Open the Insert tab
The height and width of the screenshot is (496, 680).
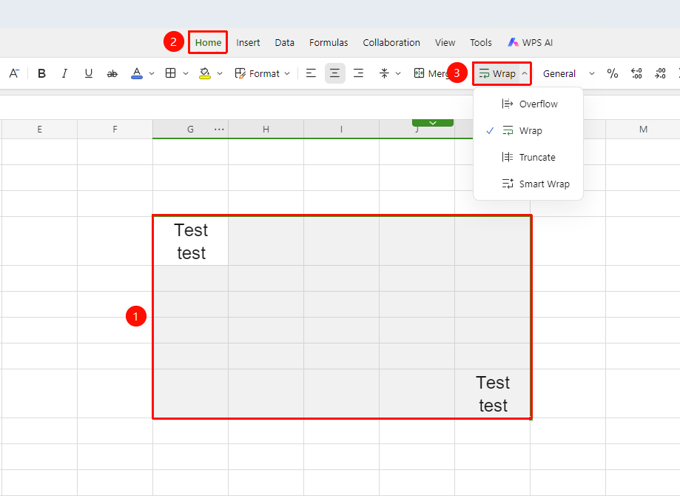tap(248, 42)
